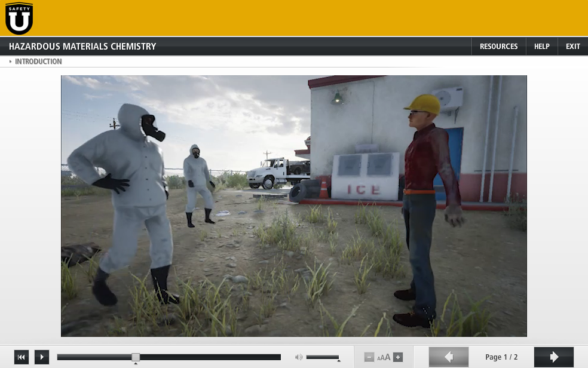Exit the course with the EXIT button
This screenshot has width=588, height=368.
[572, 46]
